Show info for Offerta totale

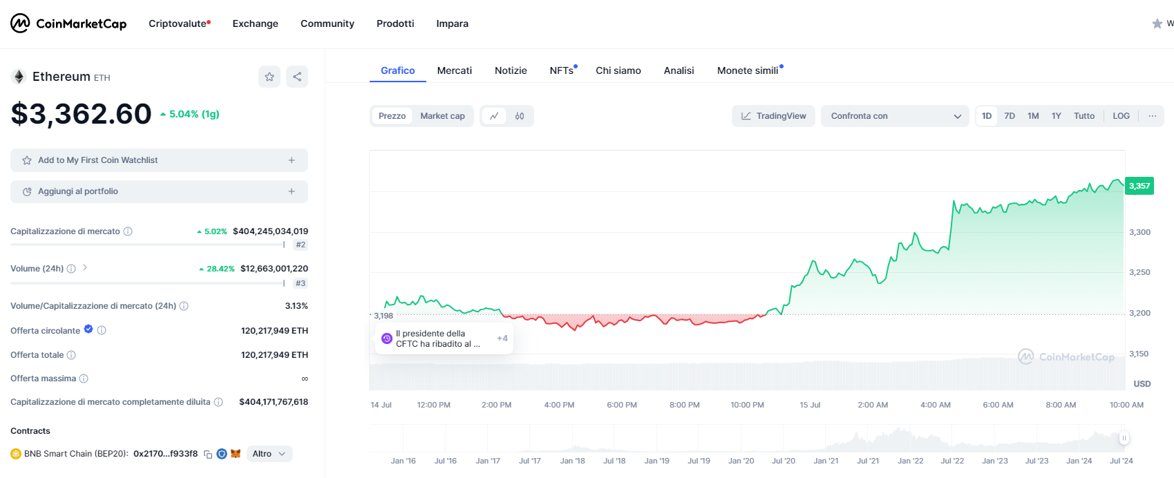(x=71, y=355)
